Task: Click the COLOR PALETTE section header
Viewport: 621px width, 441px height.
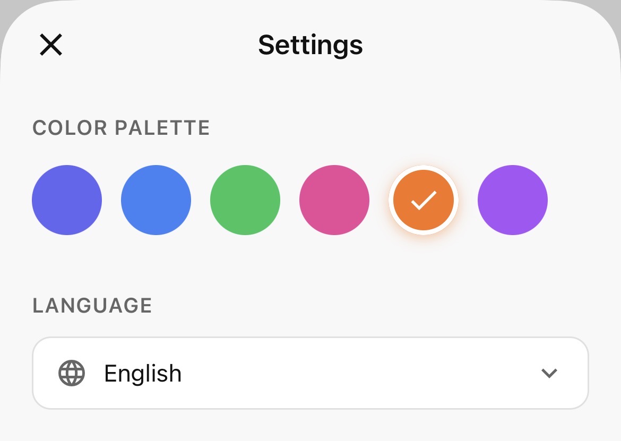Action: point(121,127)
